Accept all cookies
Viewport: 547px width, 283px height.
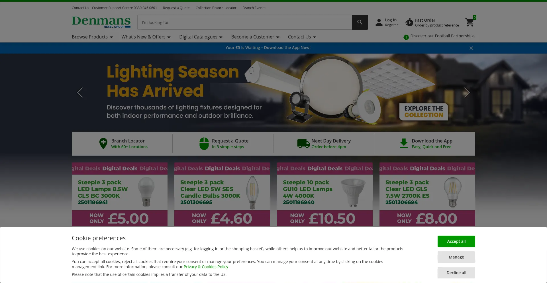click(456, 241)
